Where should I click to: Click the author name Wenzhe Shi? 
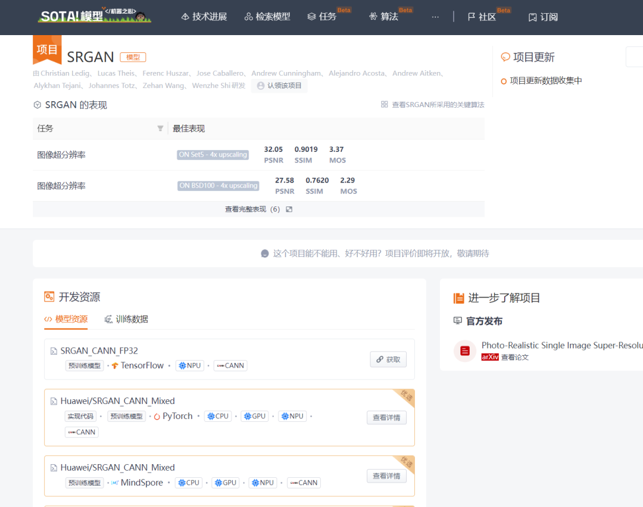[x=211, y=86]
